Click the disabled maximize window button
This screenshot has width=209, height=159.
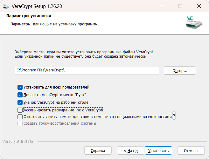tap(180, 6)
